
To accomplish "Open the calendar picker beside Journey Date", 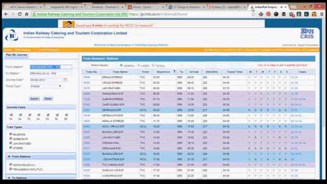I will pos(65,80).
